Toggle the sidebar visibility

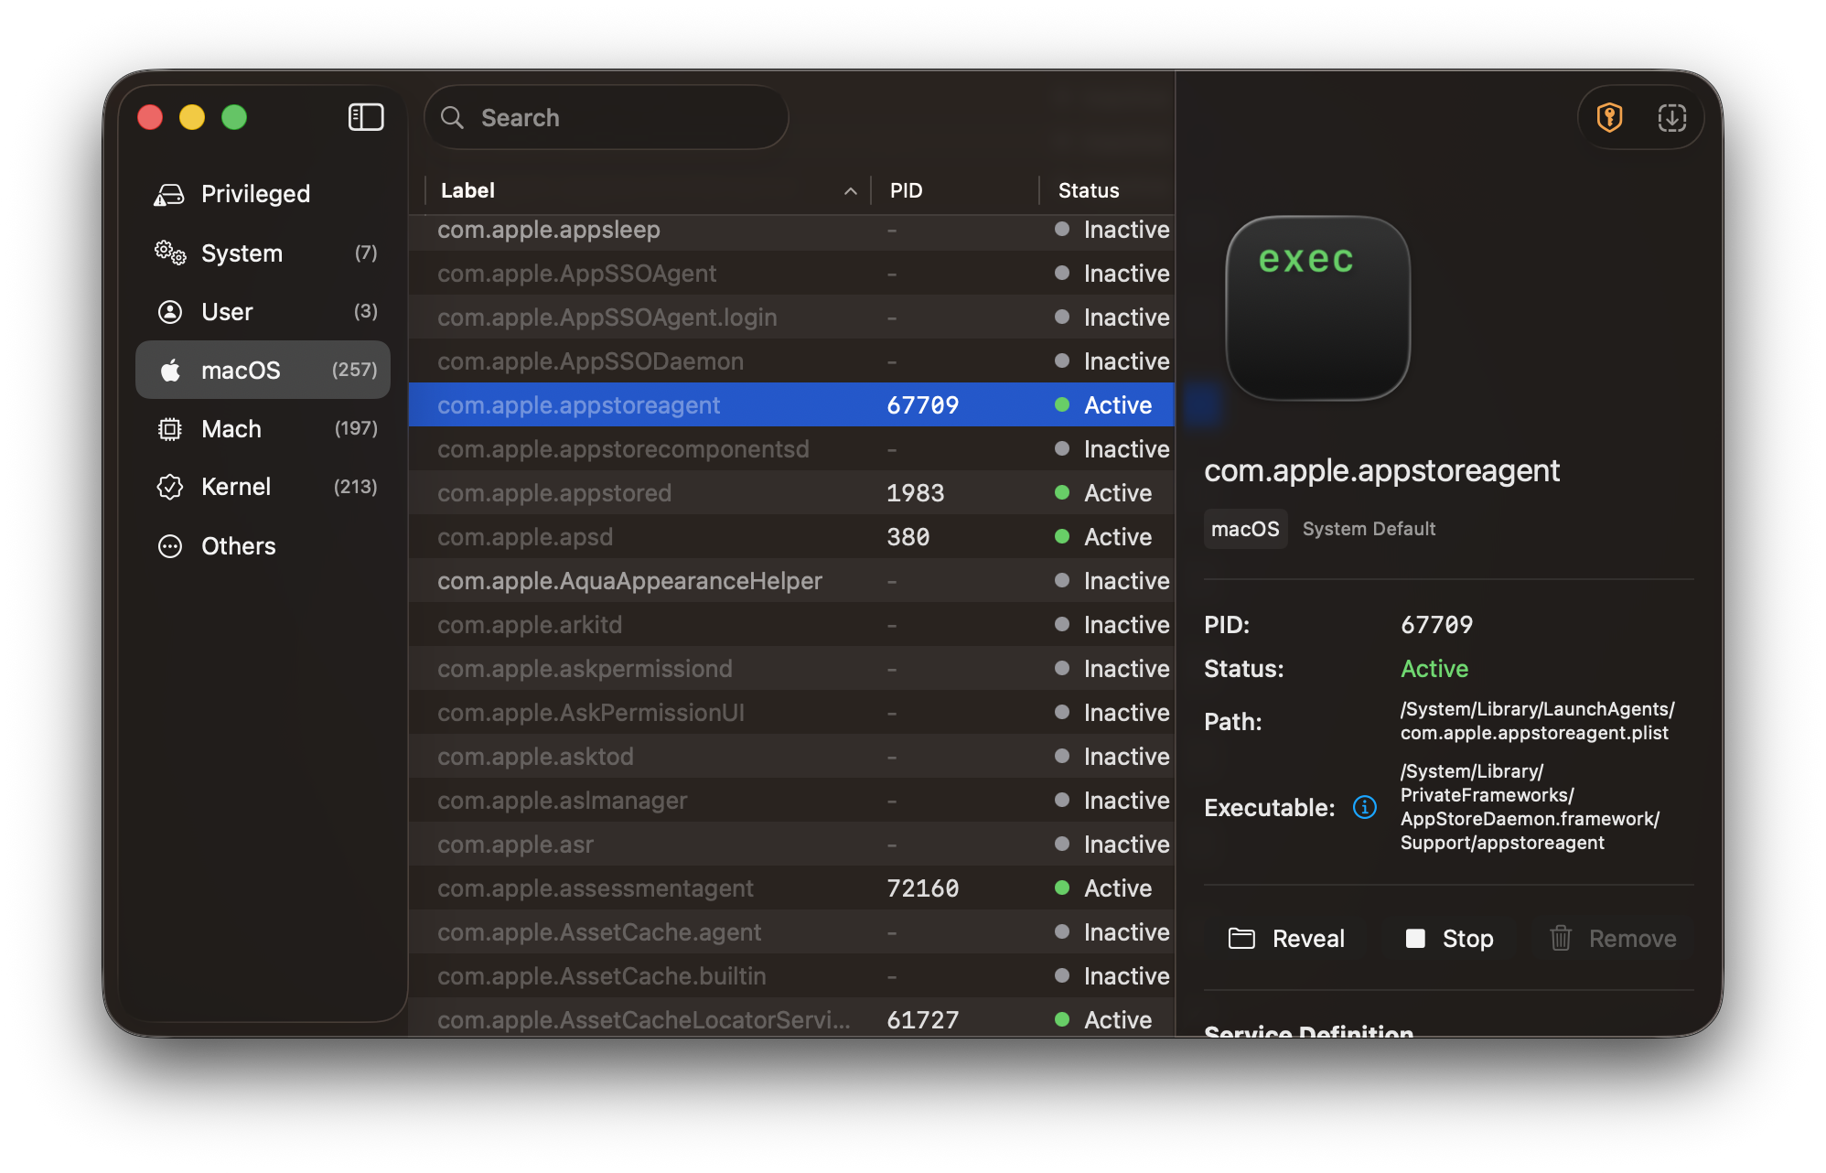click(x=365, y=117)
